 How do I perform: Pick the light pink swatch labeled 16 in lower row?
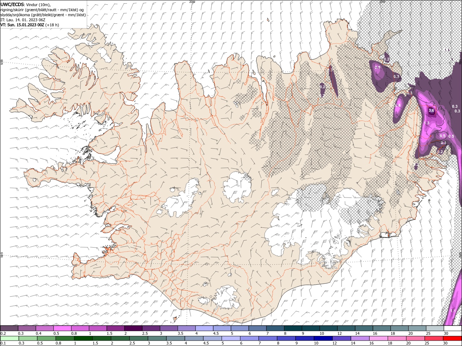point(378,338)
